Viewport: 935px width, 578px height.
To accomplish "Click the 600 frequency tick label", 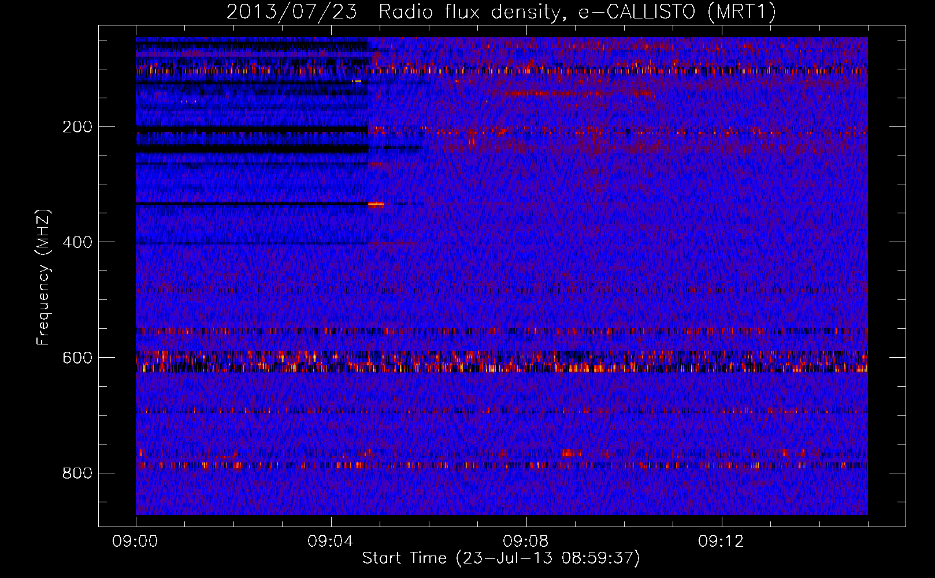I will [77, 358].
